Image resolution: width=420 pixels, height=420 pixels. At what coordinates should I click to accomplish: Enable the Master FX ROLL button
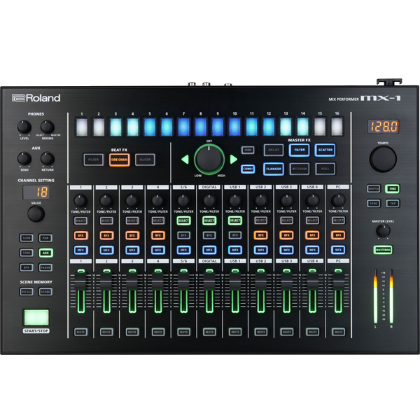coord(325,169)
